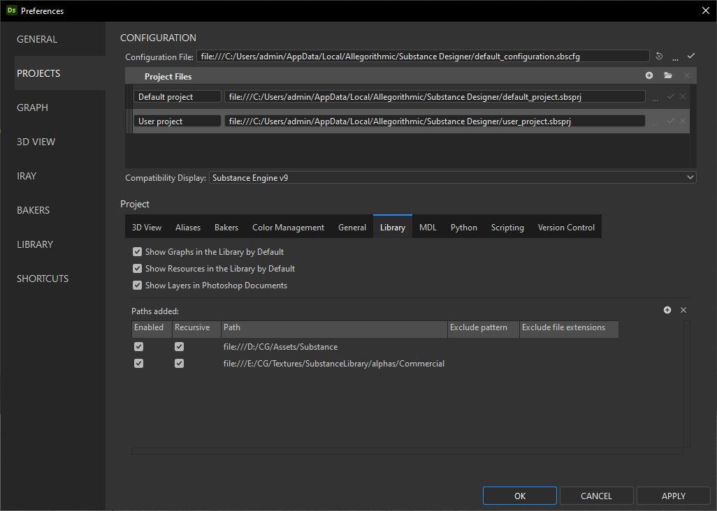The width and height of the screenshot is (717, 511).
Task: Uncheck Recursive for alphas/Commercial path
Action: [x=179, y=364]
